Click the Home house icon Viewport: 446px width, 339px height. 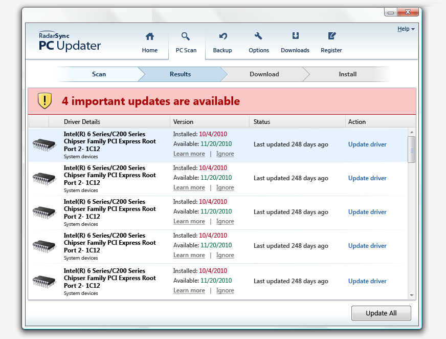[x=150, y=36]
